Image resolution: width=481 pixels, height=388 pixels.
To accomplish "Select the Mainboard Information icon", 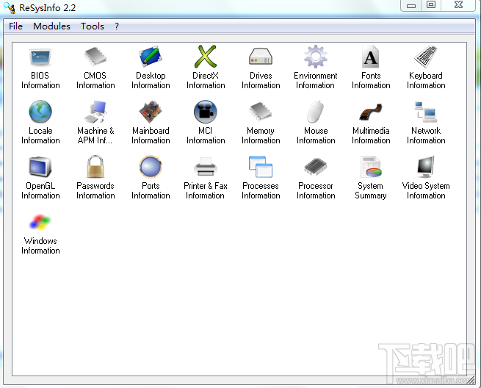I will [151, 112].
